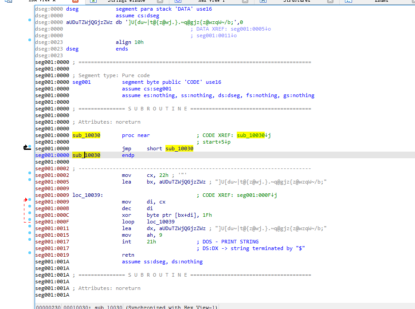The image size is (415, 309).
Task: Select dseg name on the ends line
Action: 72,49
